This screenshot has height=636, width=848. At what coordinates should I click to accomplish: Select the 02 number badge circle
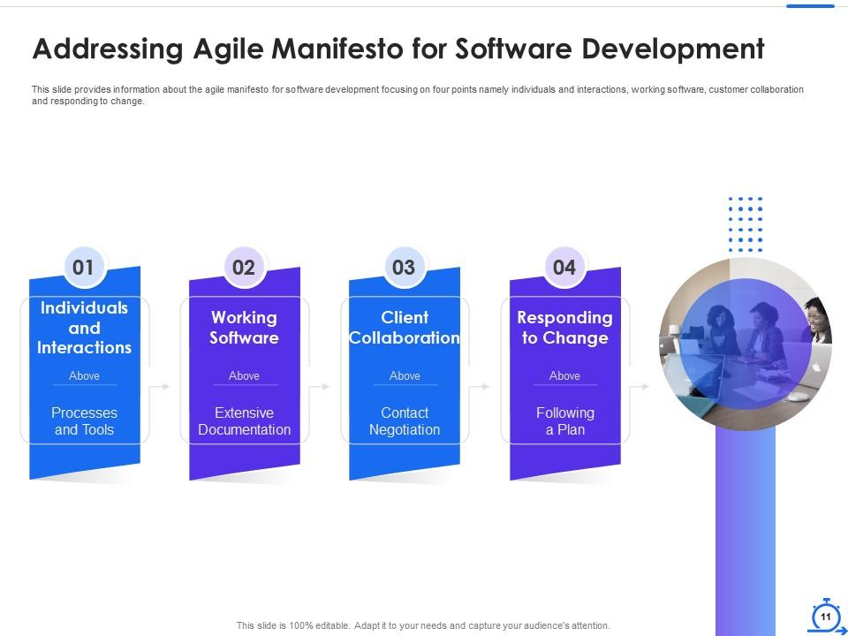tap(244, 267)
